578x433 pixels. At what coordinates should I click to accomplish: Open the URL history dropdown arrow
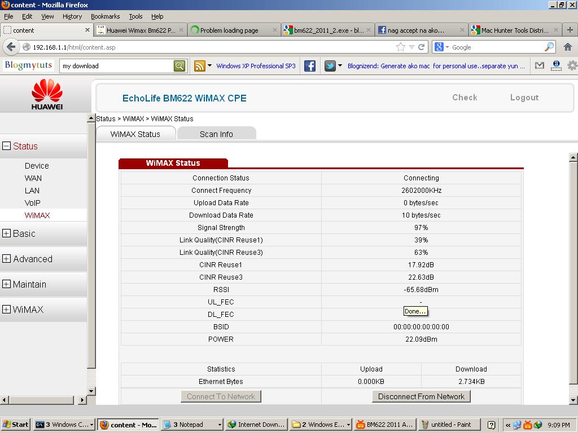(x=411, y=47)
